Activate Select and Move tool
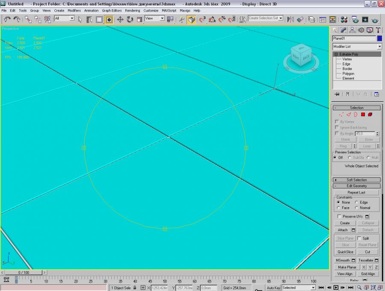385x291 pixels. tap(120, 19)
